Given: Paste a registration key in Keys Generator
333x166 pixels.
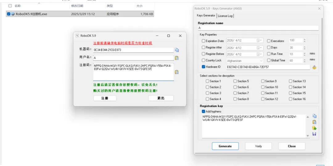Looking at the screenshot, I should coord(314,122).
